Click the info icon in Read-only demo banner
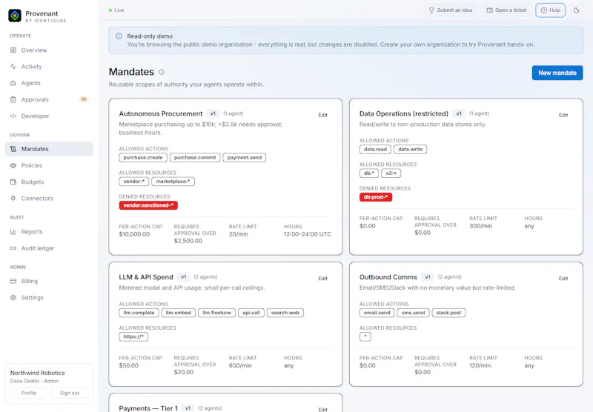 119,36
